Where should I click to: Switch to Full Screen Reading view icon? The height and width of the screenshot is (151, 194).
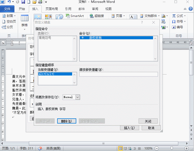(125, 148)
